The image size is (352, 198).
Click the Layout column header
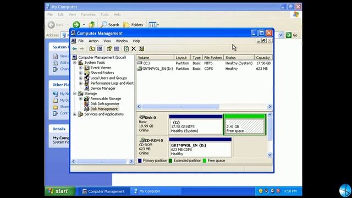tap(182, 57)
